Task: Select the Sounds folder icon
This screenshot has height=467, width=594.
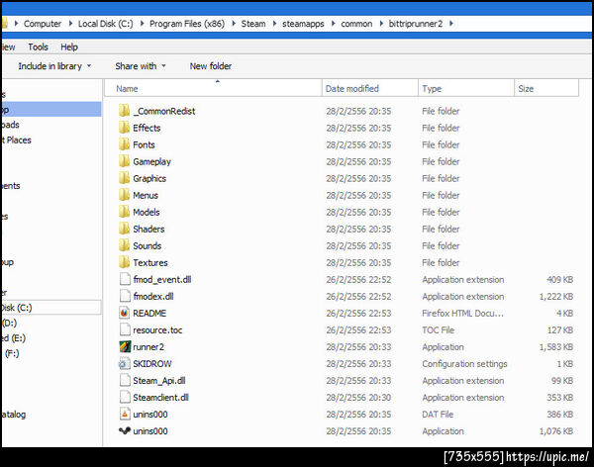Action: [124, 245]
